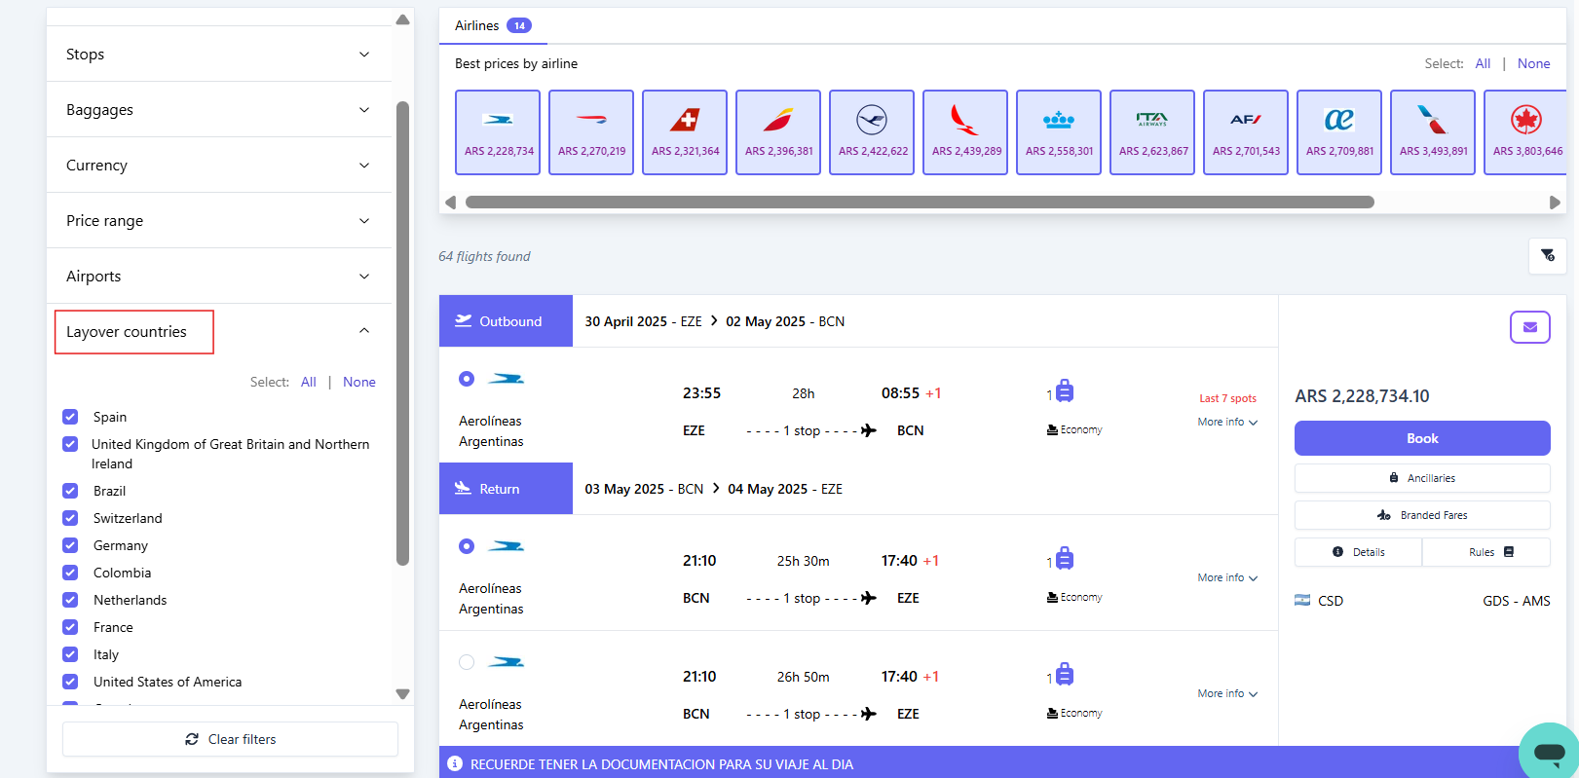Click None under Layover countries
Image resolution: width=1579 pixels, height=778 pixels.
358,382
